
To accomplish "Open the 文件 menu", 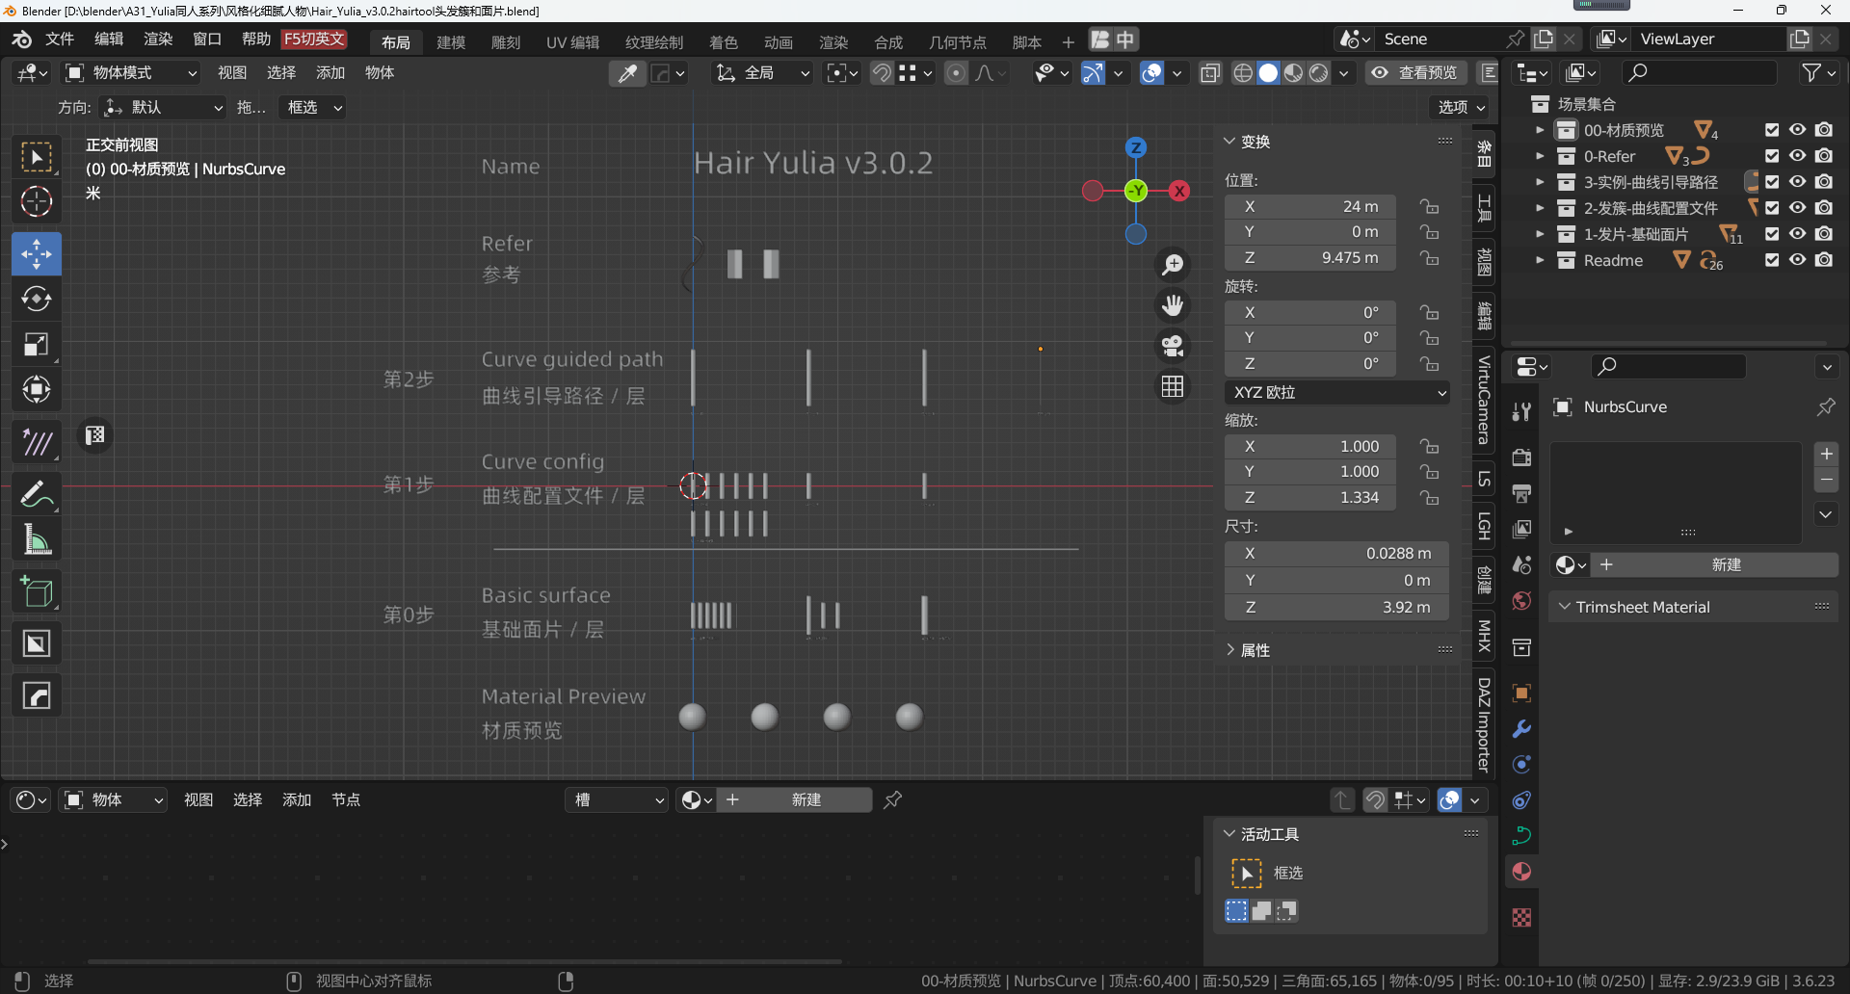I will [x=60, y=39].
